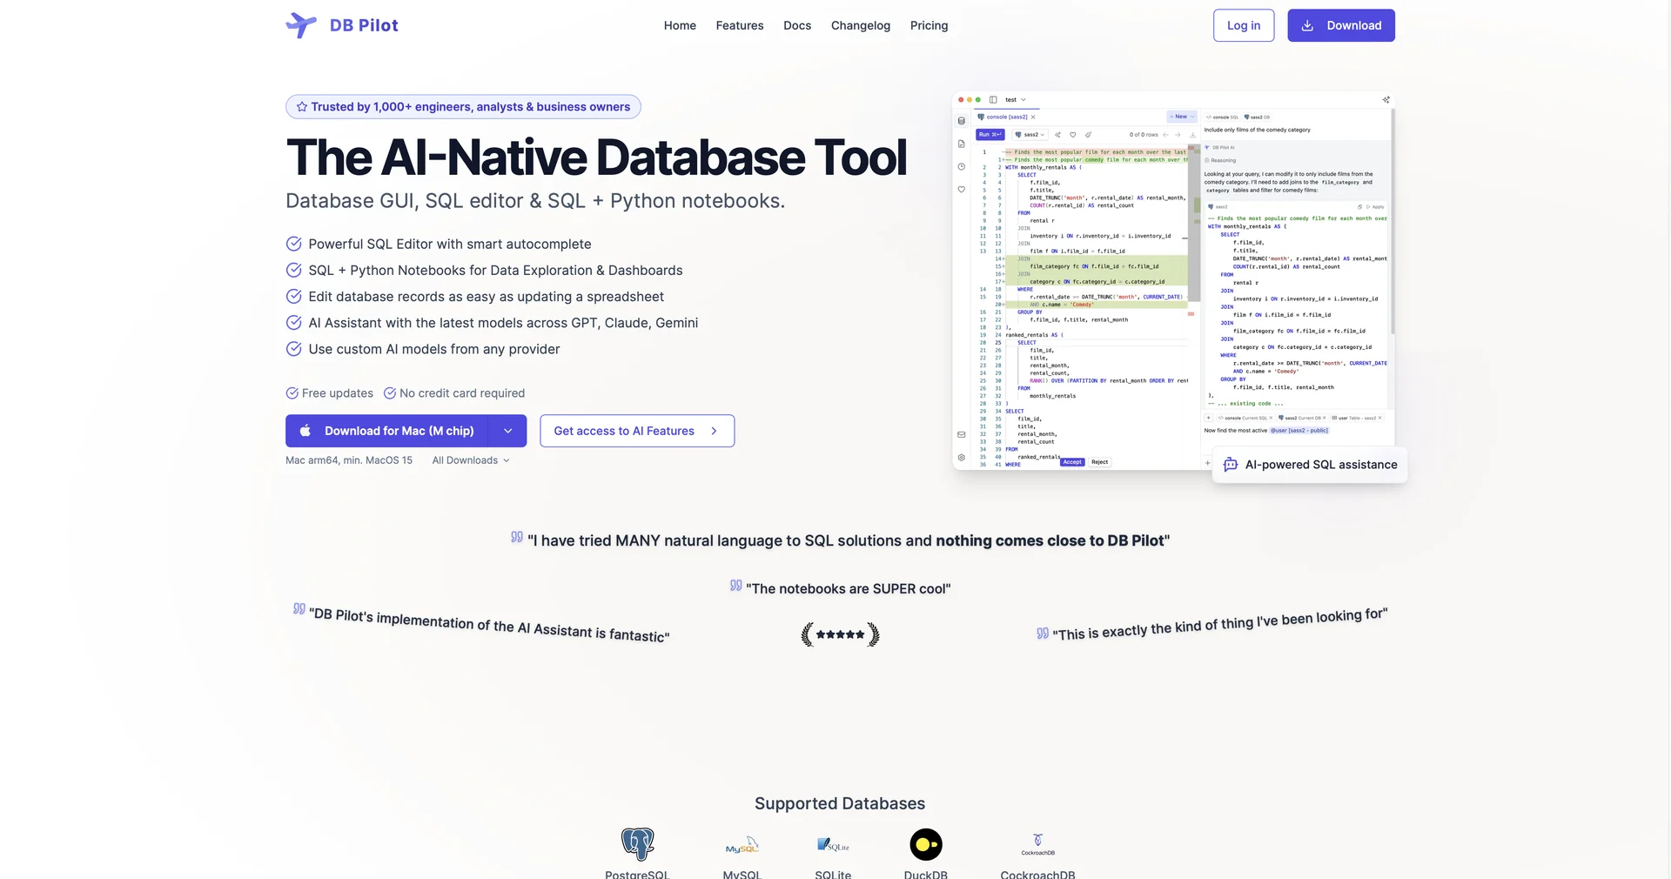
Task: Click the five-star laurel rating badge
Action: coord(840,634)
